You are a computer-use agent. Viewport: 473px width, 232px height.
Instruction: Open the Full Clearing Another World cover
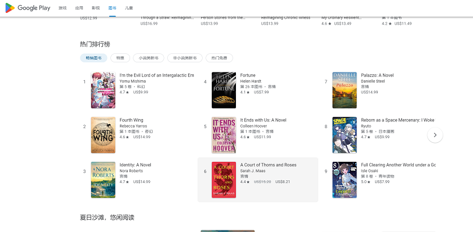click(345, 180)
